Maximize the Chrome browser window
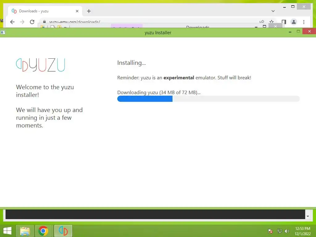 pyautogui.click(x=293, y=7)
